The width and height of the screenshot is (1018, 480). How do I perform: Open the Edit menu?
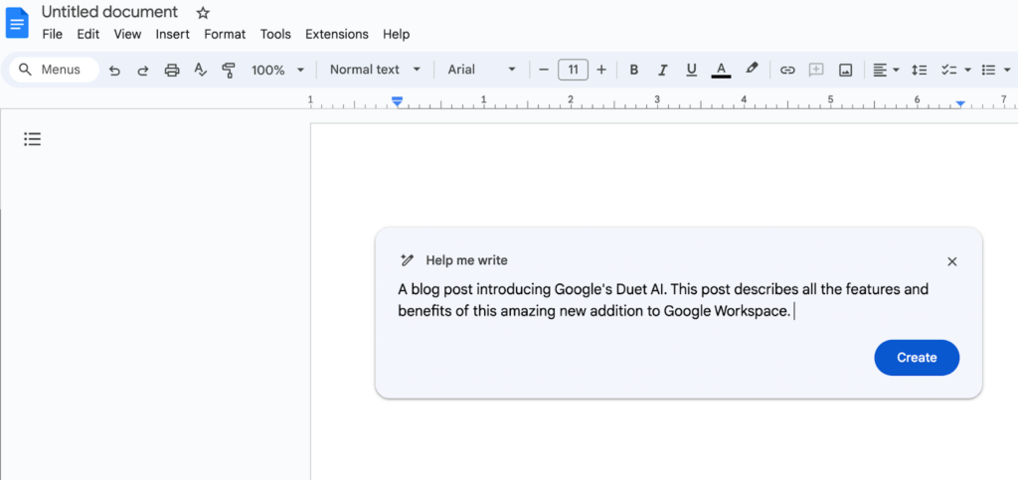click(x=88, y=35)
